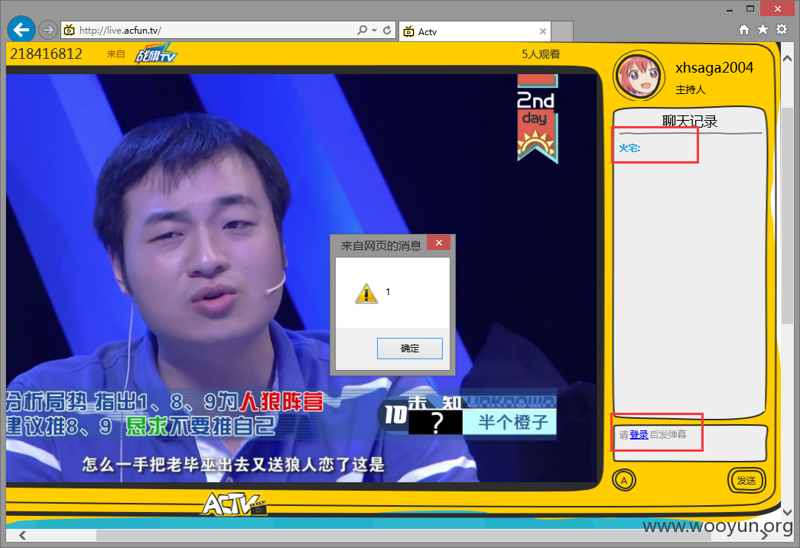Click the 战旗TV source logo
800x548 pixels.
[x=155, y=54]
